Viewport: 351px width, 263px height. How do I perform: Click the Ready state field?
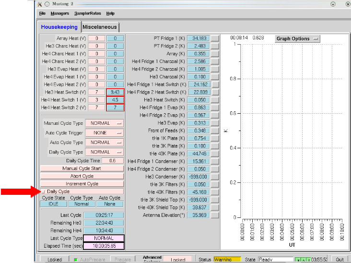click(276, 260)
